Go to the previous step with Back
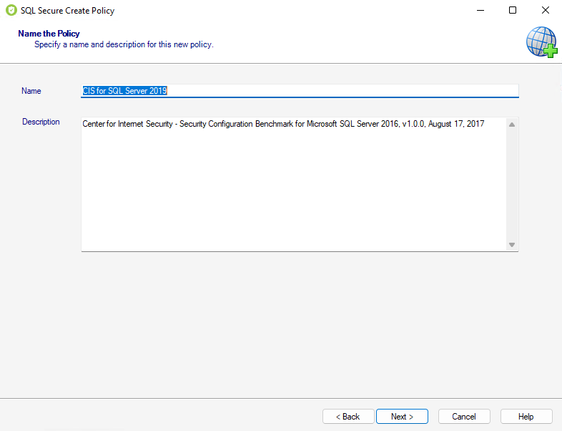Image resolution: width=562 pixels, height=431 pixels. point(348,416)
